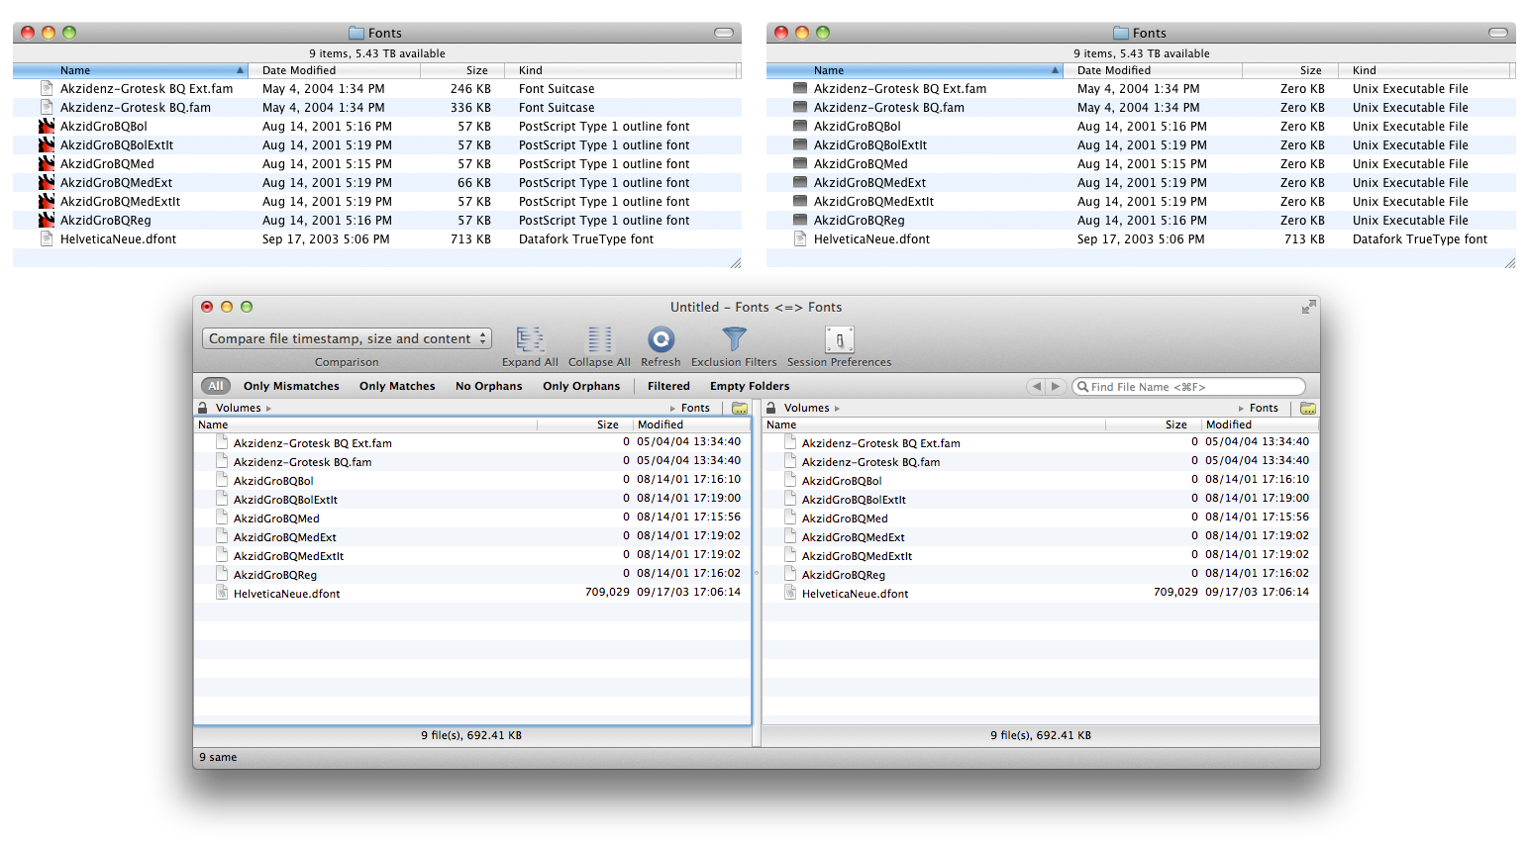Show Only Mismatches
Image resolution: width=1529 pixels, height=847 pixels.
coord(291,386)
